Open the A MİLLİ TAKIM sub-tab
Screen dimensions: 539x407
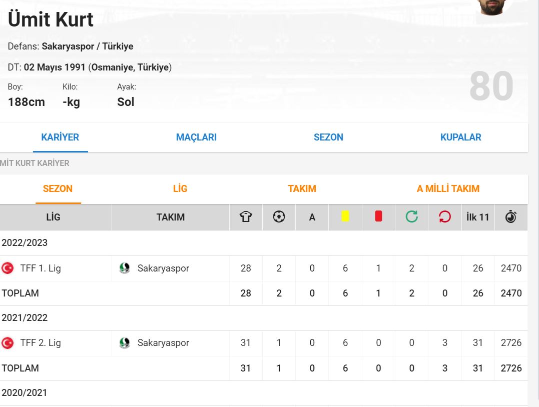pyautogui.click(x=448, y=189)
